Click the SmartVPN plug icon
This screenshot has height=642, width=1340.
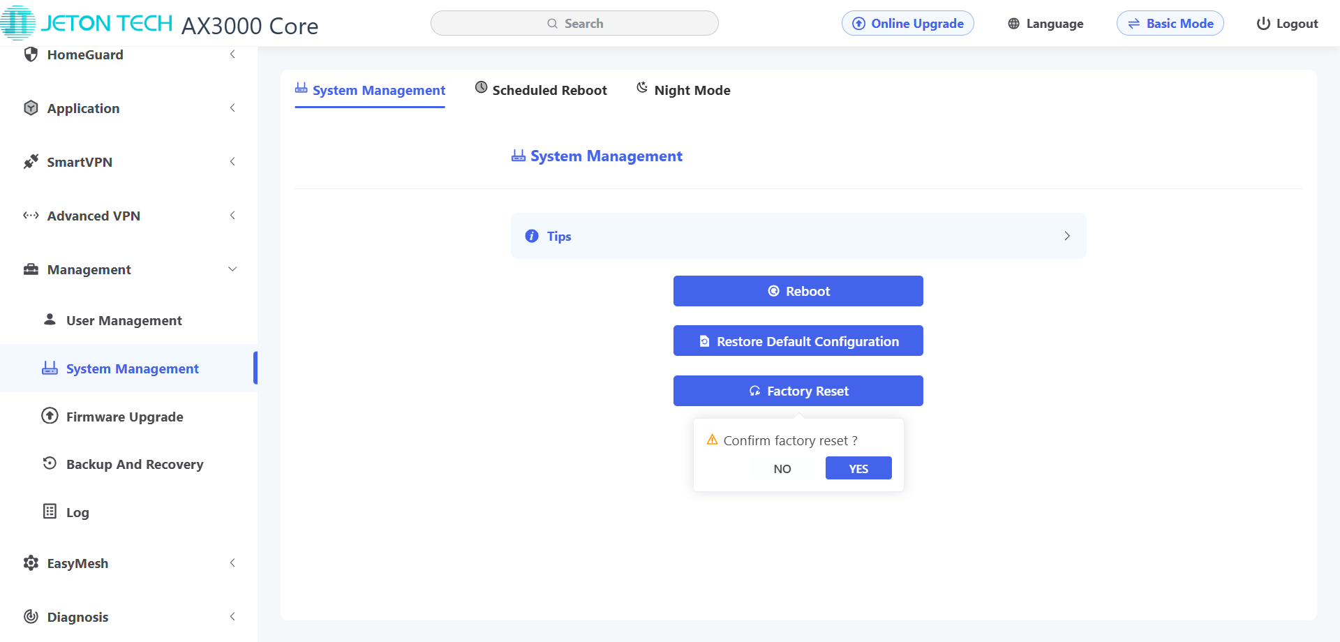point(31,162)
